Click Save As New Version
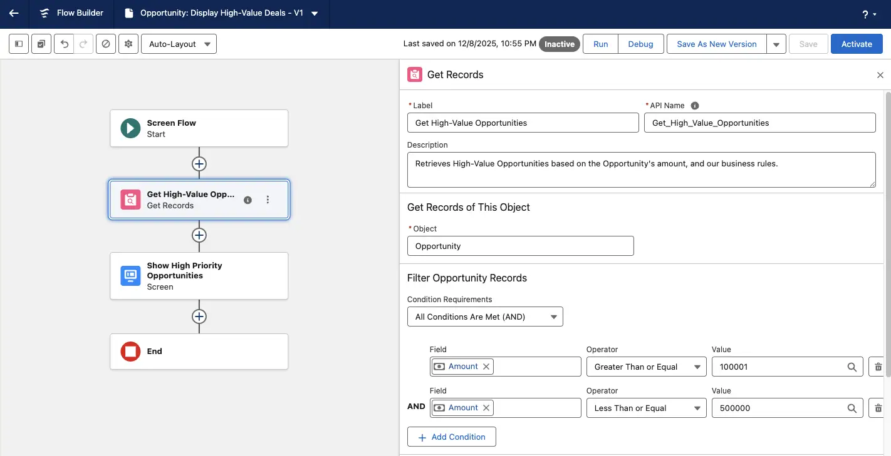Image resolution: width=891 pixels, height=456 pixels. tap(717, 44)
